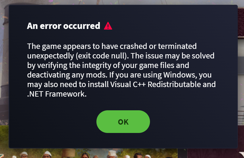Click the ".NET Framework" text
This screenshot has width=244, height=158.
click(x=57, y=94)
